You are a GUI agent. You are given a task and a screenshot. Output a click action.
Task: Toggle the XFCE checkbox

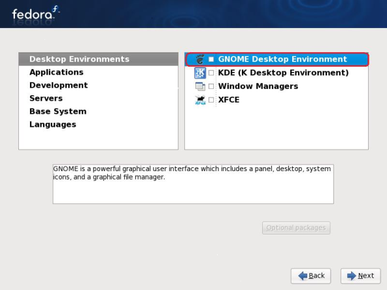point(211,100)
